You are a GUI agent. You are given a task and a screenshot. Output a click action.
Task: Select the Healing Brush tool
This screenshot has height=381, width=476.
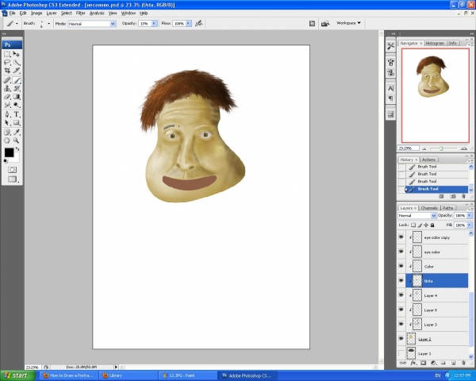(7, 80)
